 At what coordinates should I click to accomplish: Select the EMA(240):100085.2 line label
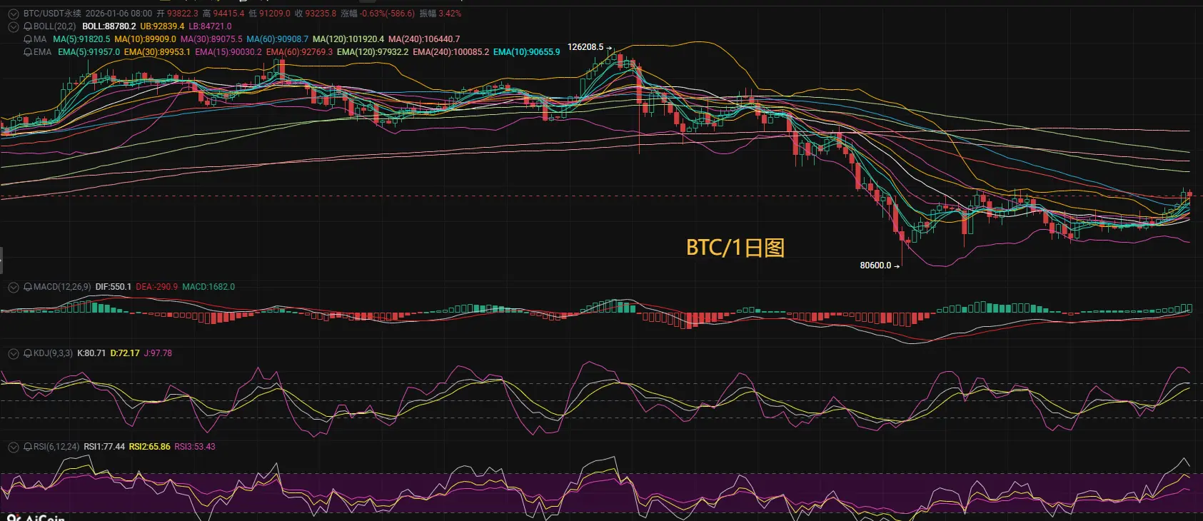[451, 52]
